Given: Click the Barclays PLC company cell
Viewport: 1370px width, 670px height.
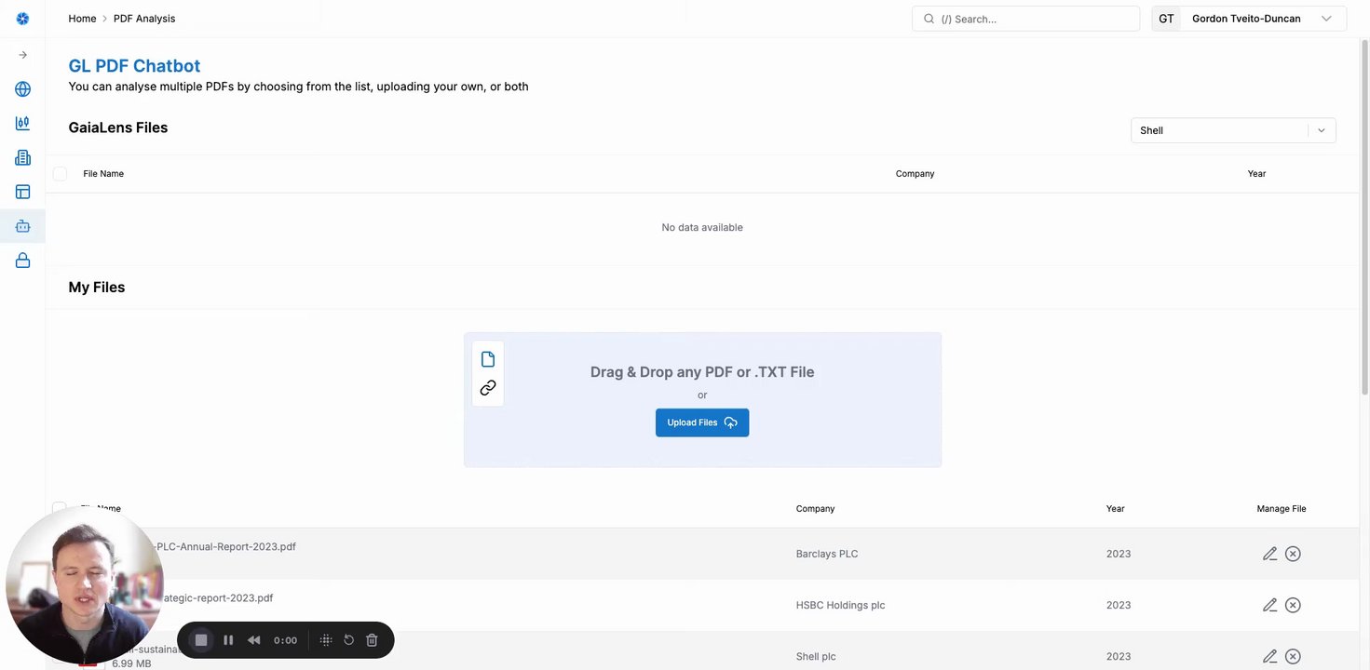Looking at the screenshot, I should tap(827, 554).
